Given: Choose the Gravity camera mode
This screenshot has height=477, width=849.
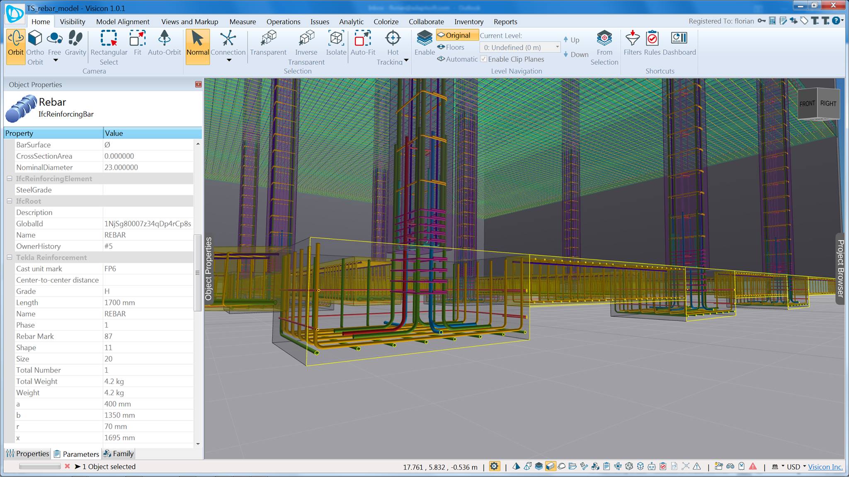Looking at the screenshot, I should point(75,43).
